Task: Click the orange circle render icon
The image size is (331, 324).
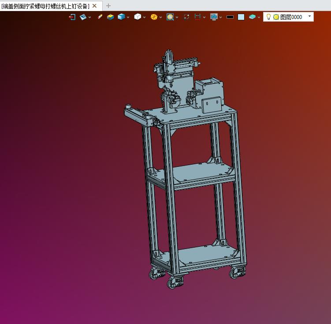Action: 154,17
